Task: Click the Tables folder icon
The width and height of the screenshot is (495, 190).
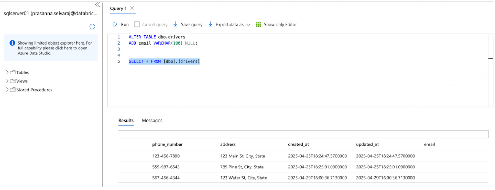Action: click(13, 72)
